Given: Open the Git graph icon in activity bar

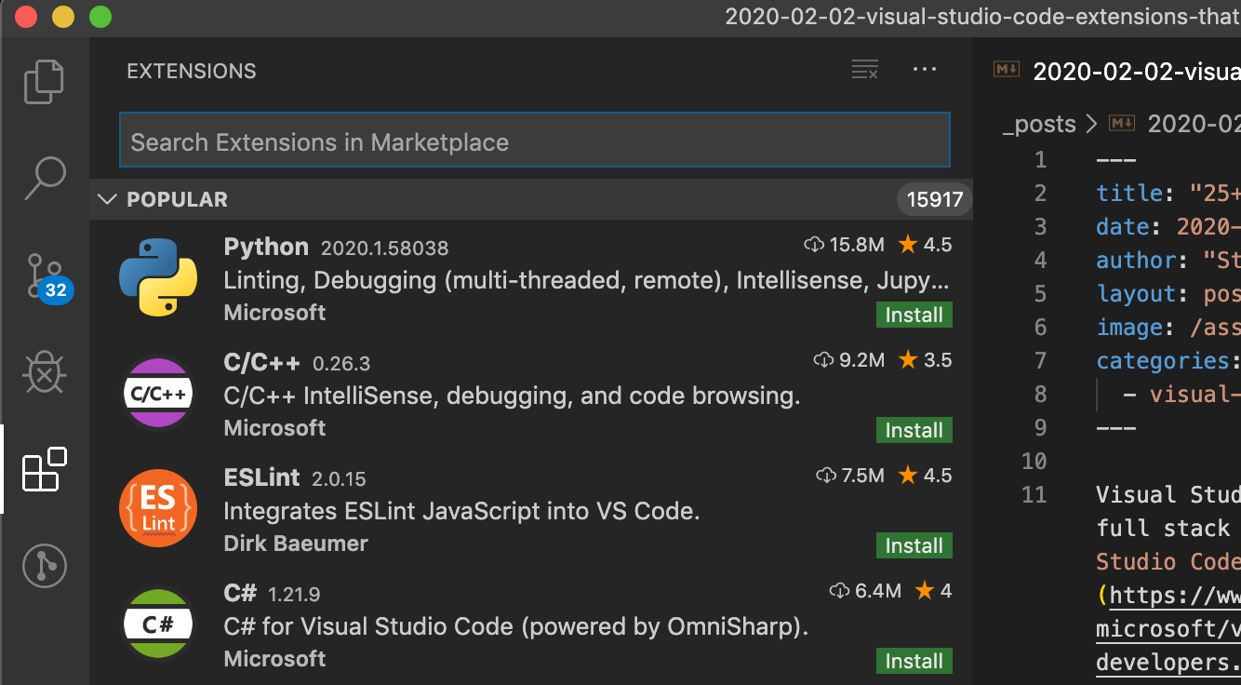Looking at the screenshot, I should [44, 566].
